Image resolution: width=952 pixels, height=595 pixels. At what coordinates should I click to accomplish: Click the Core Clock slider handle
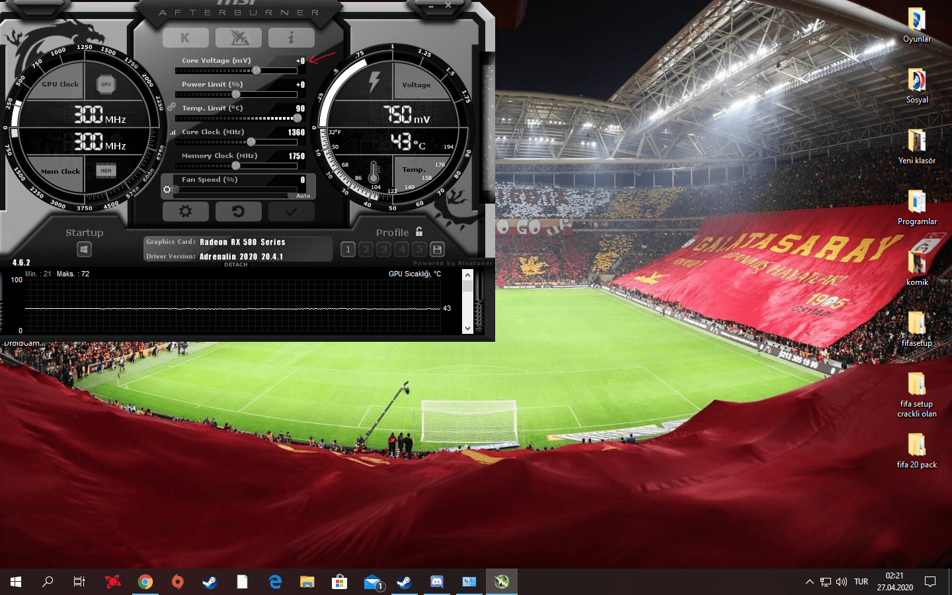[x=251, y=142]
